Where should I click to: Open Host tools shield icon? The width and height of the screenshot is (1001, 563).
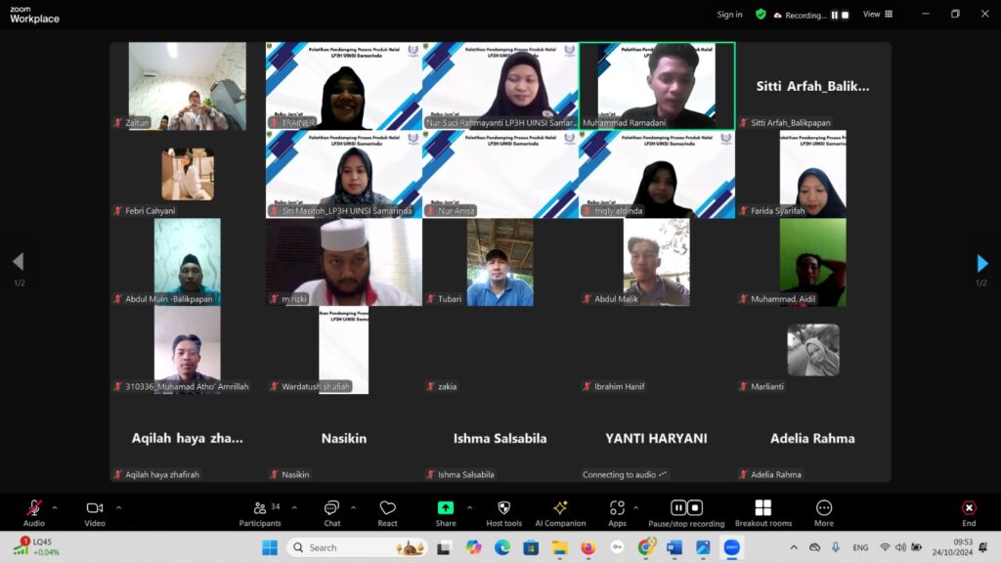tap(503, 509)
